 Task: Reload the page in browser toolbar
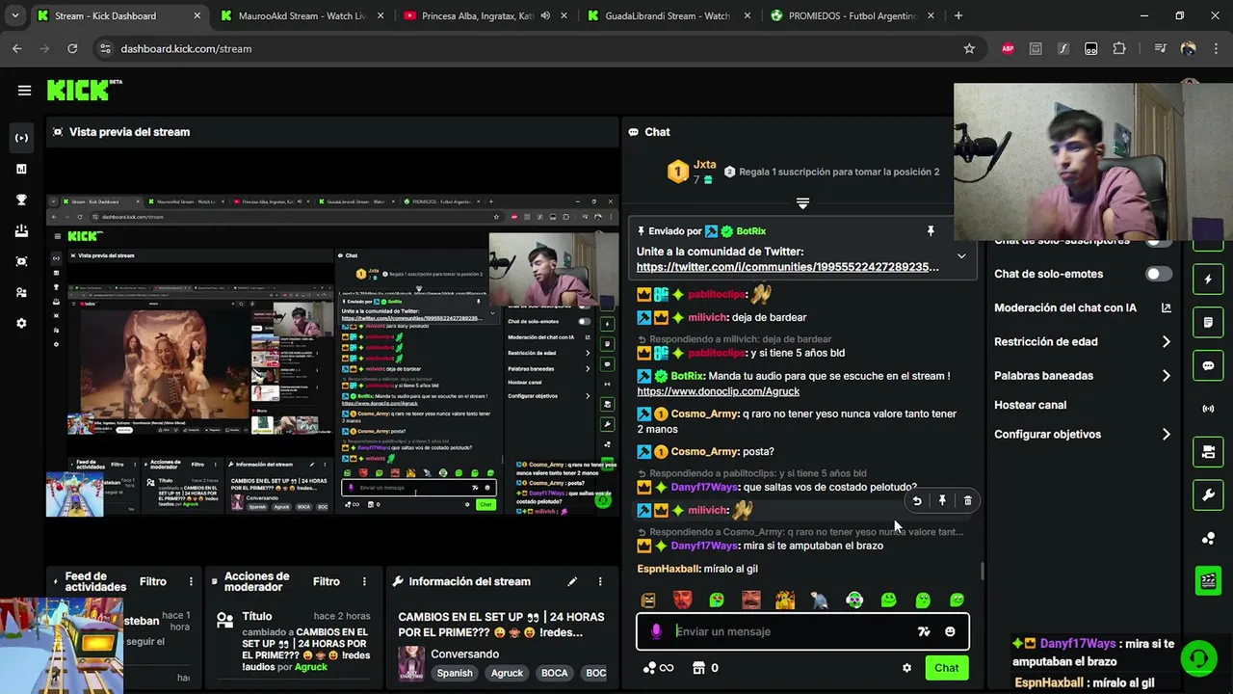72,48
